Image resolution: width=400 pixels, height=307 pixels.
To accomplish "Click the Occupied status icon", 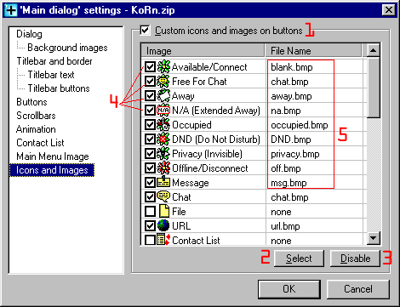I will pyautogui.click(x=163, y=125).
